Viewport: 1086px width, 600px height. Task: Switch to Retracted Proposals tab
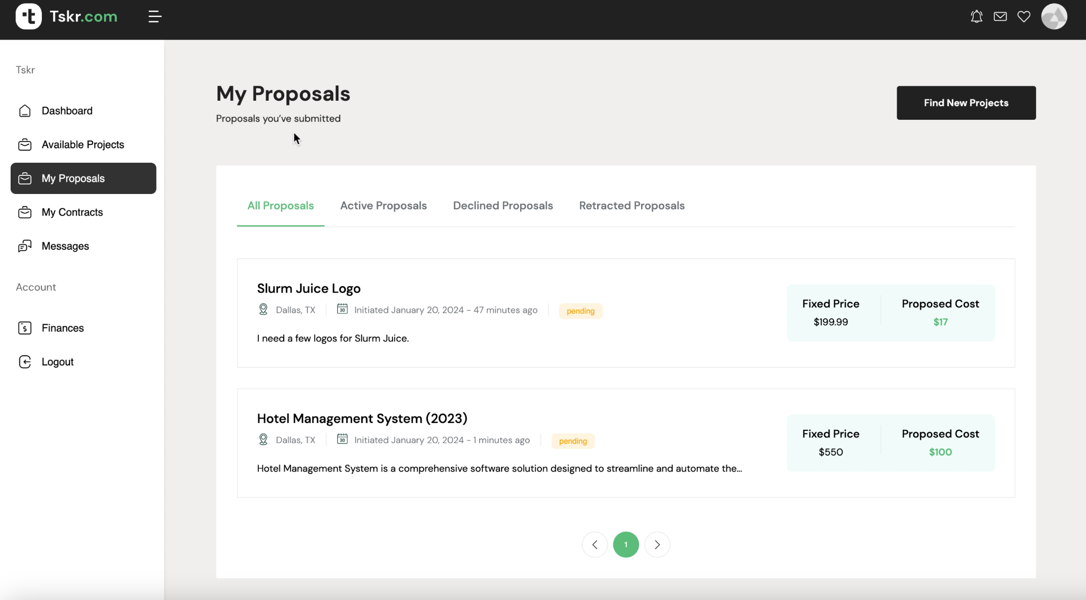point(632,206)
